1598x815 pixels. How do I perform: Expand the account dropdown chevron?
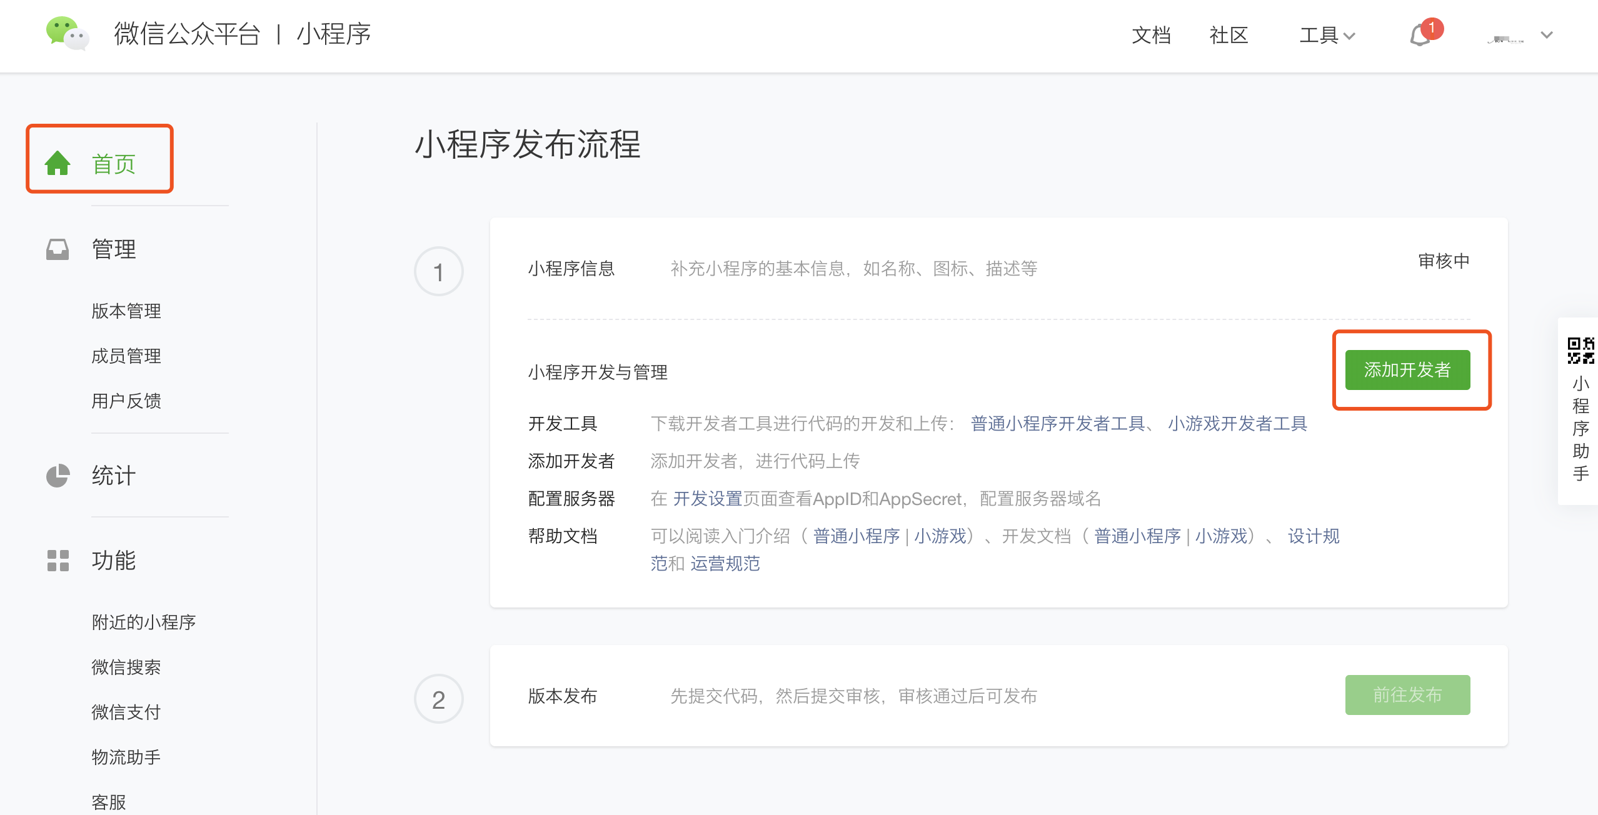click(1547, 36)
